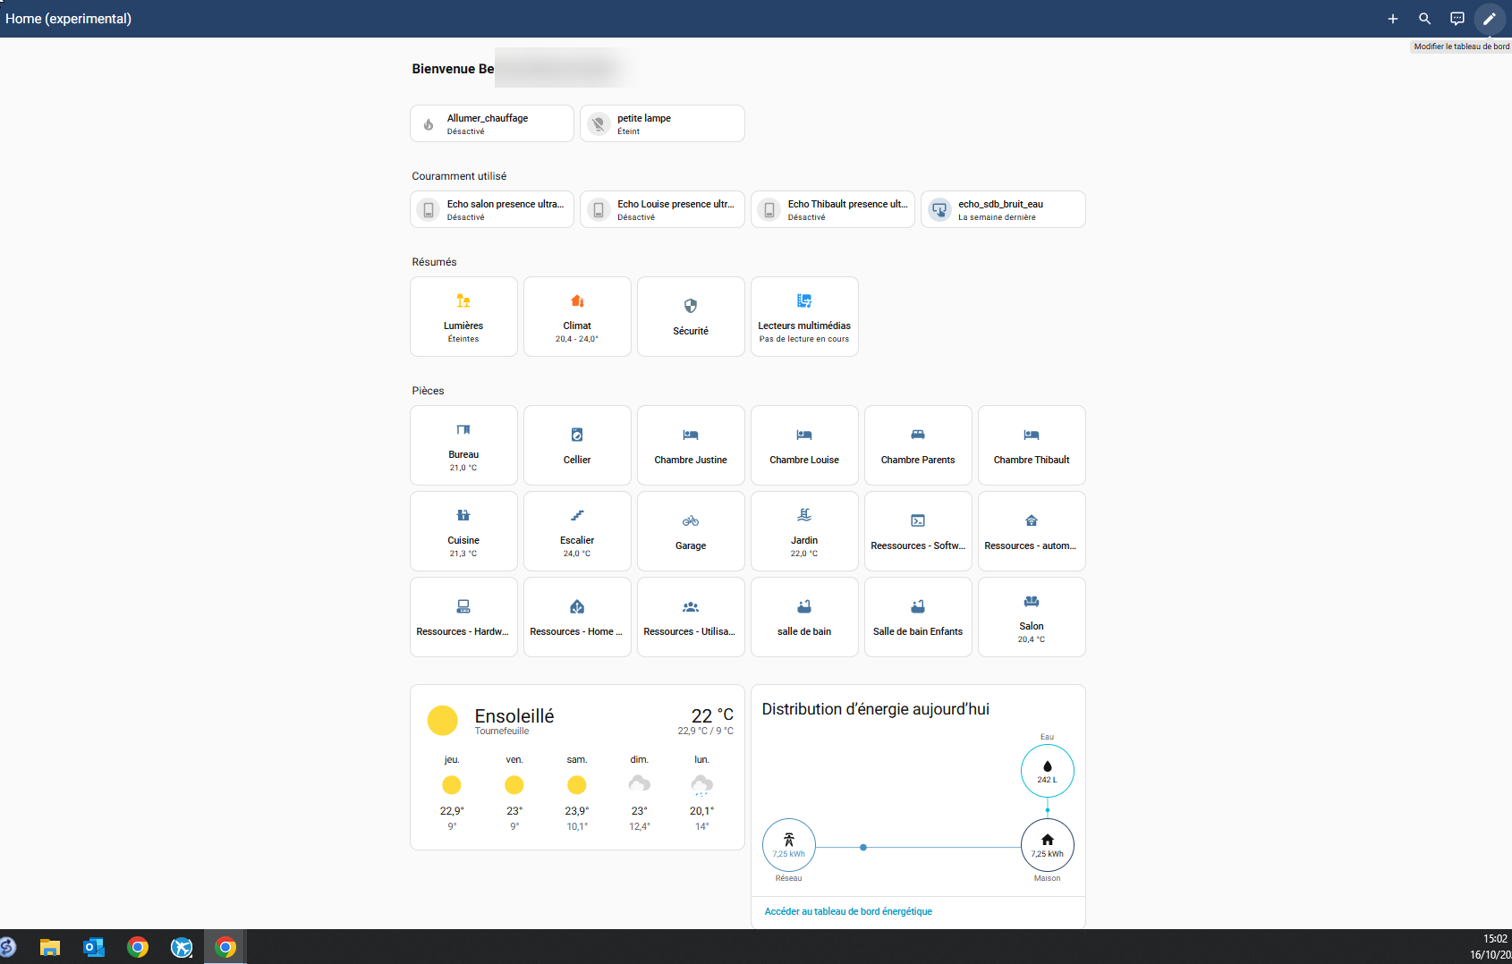Click the plus add icon in header
Image resolution: width=1512 pixels, height=964 pixels.
[1392, 19]
